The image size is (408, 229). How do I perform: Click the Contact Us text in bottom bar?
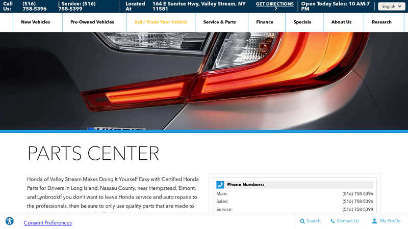[x=348, y=221]
